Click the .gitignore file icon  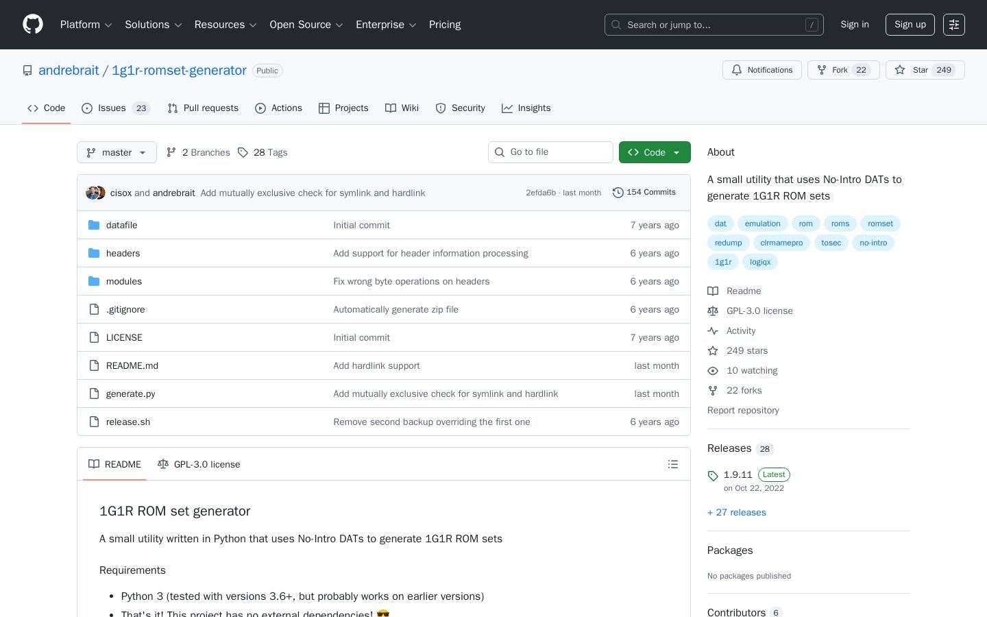pos(94,309)
